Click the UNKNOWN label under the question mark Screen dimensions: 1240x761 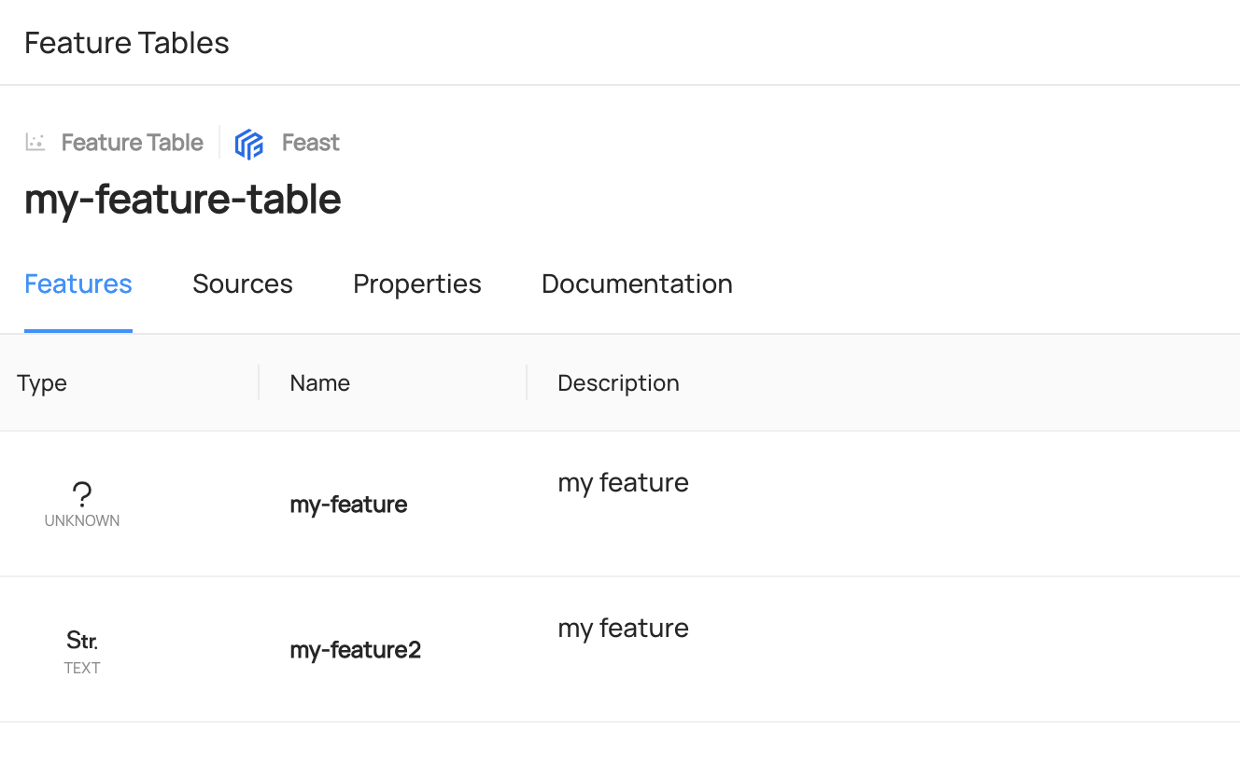point(81,520)
